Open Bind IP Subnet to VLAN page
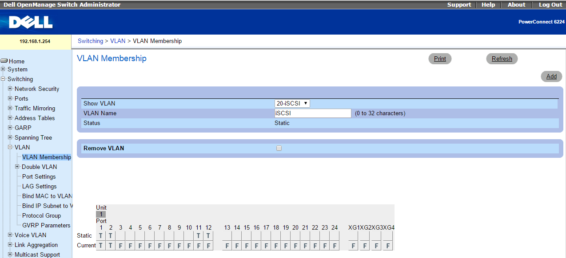 47,206
